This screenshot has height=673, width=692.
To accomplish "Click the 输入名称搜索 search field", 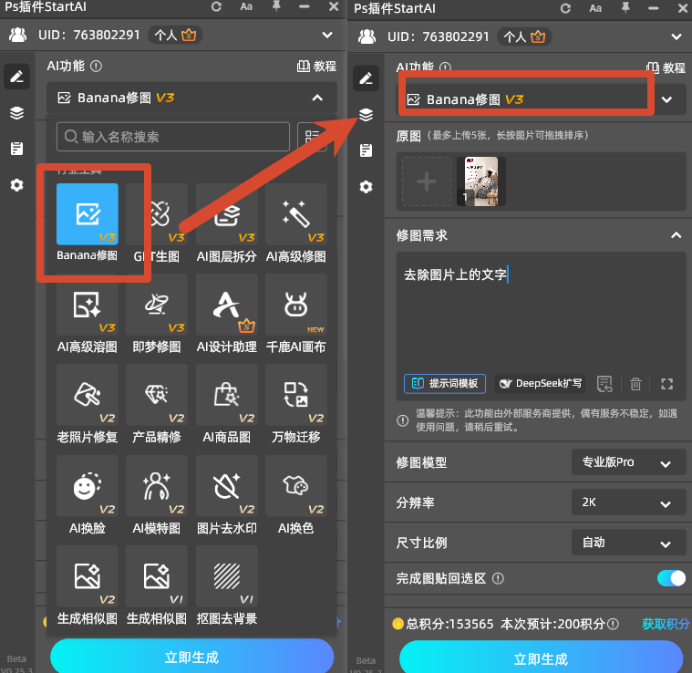I will pyautogui.click(x=173, y=137).
